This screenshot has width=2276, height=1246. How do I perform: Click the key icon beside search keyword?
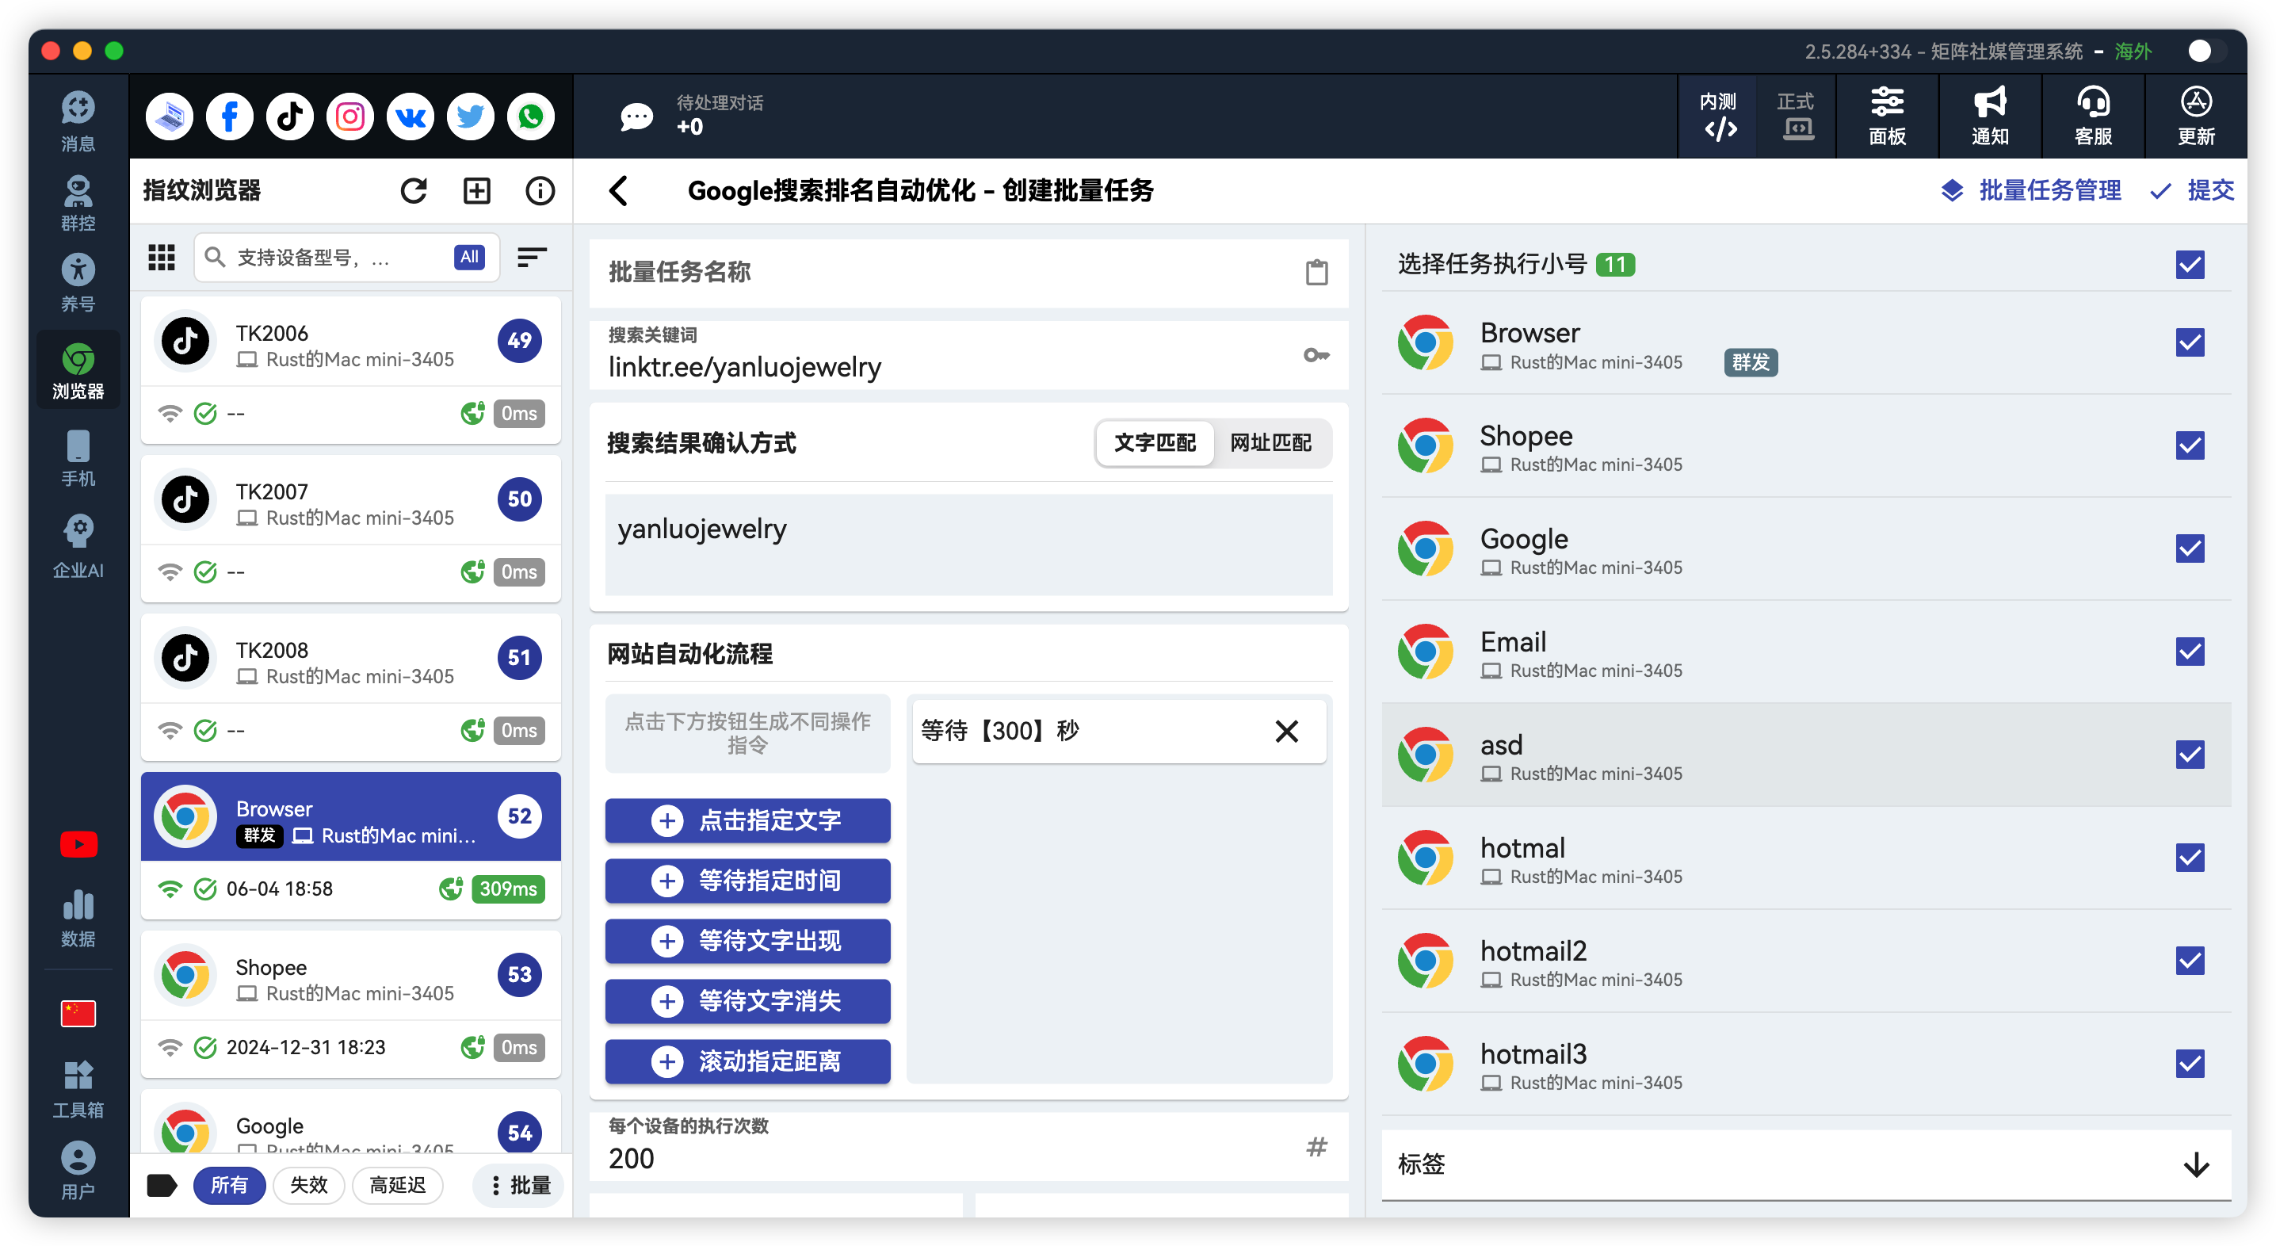coord(1316,355)
